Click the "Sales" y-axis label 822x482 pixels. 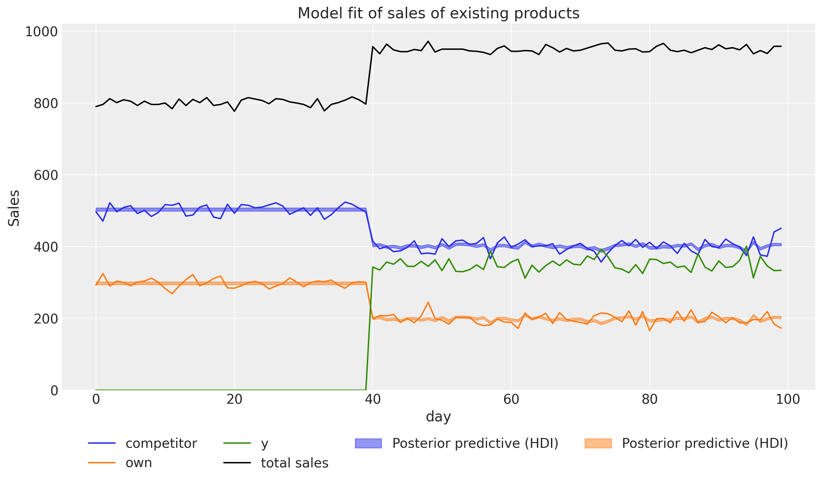coord(14,208)
